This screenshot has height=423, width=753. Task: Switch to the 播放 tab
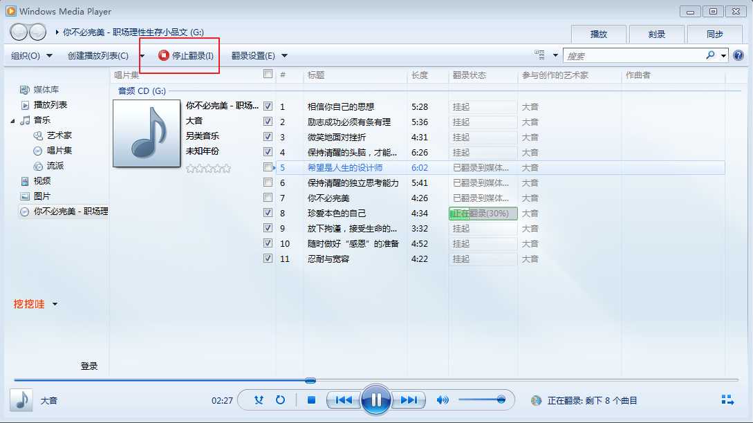(598, 34)
